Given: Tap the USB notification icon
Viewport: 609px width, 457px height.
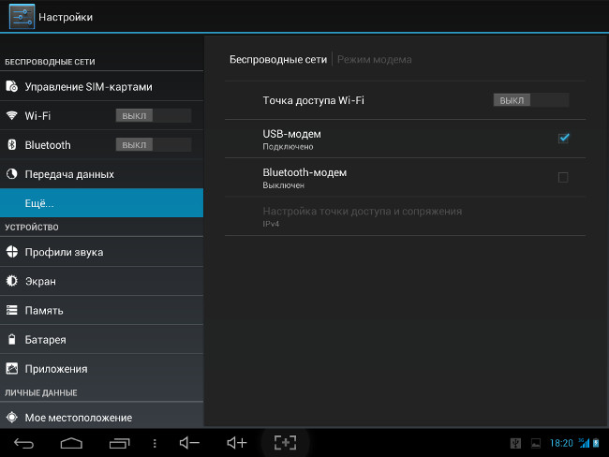Looking at the screenshot, I should coord(515,443).
